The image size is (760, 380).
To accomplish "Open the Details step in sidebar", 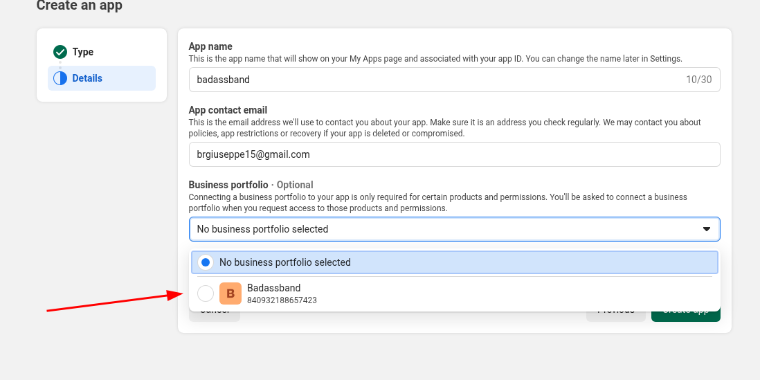I will coord(87,78).
